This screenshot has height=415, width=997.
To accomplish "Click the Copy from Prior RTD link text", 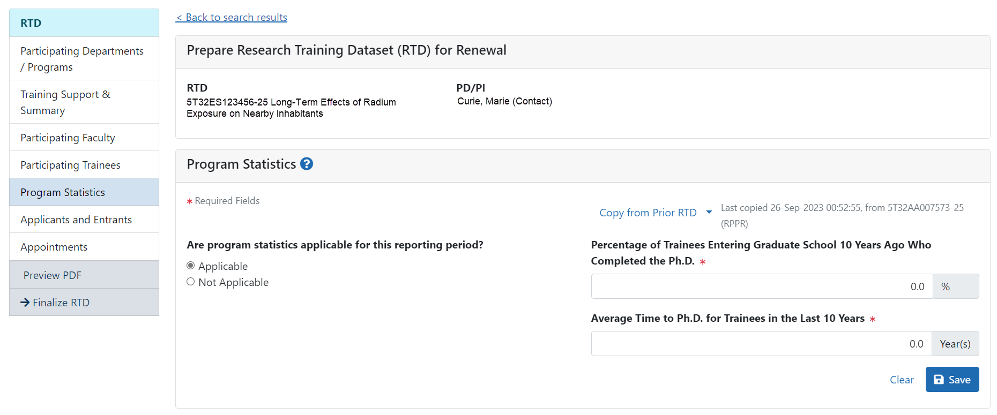I will pyautogui.click(x=648, y=213).
